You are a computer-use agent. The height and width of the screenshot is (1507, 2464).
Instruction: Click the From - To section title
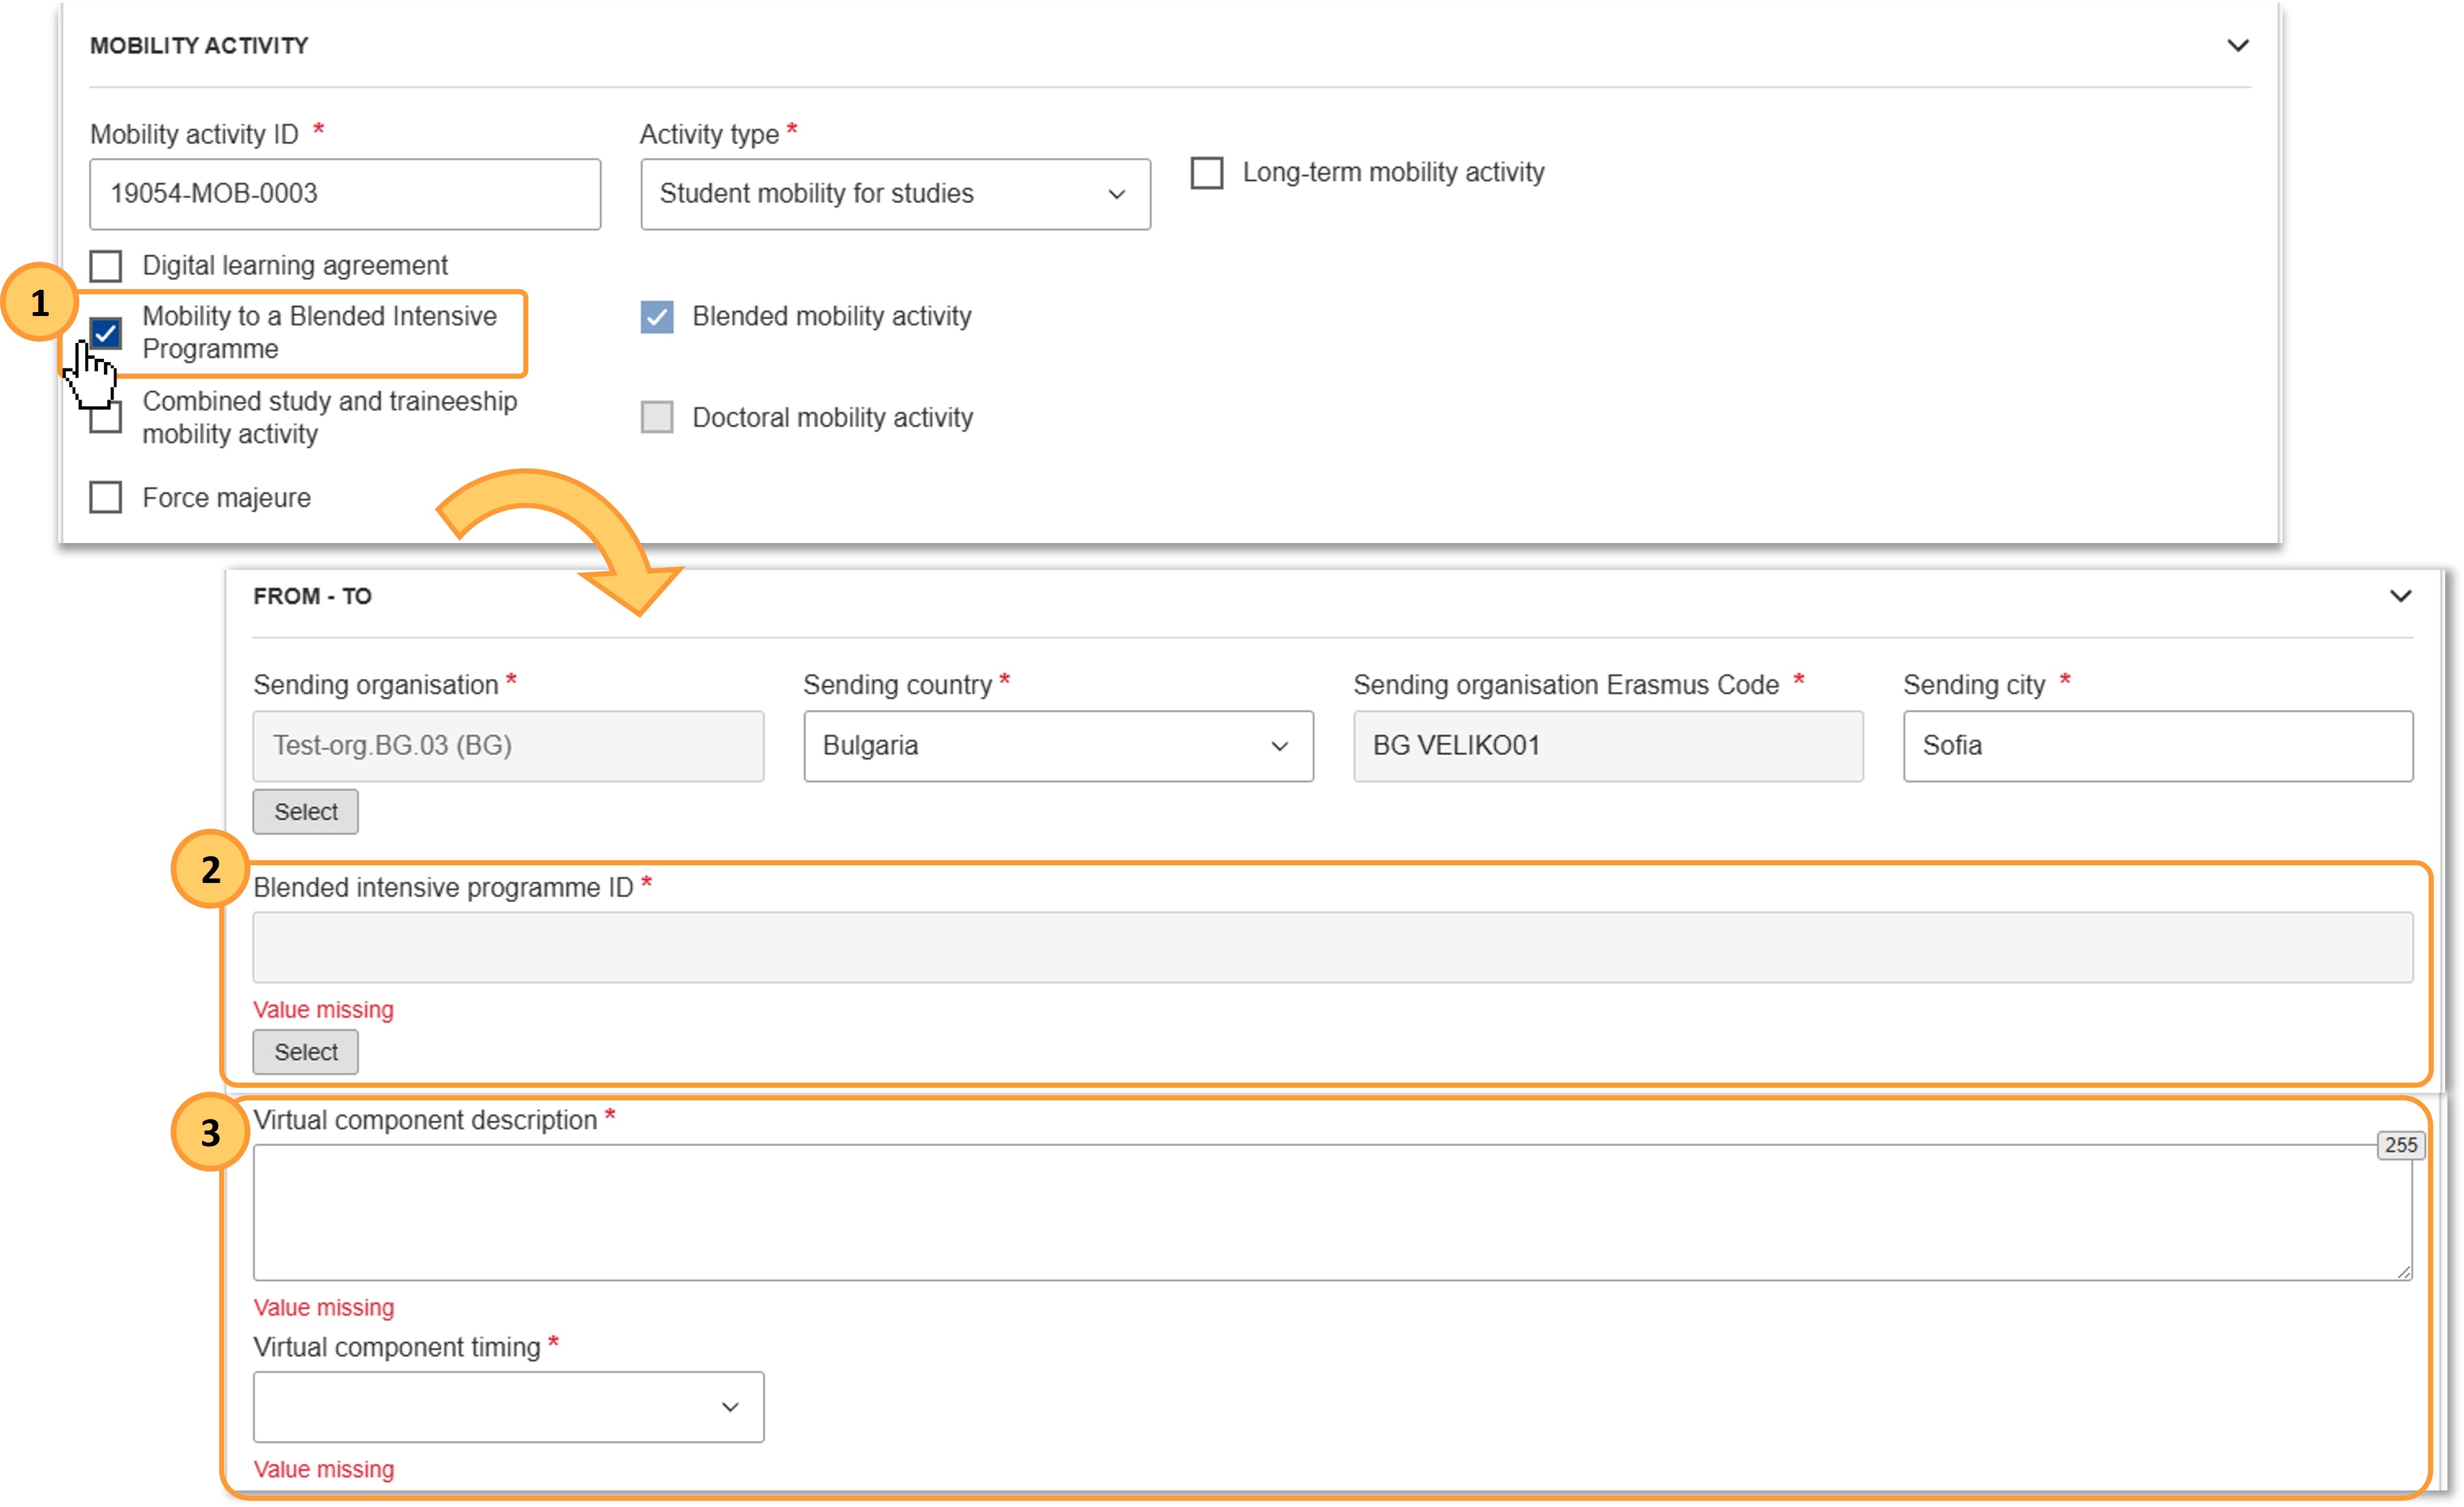click(312, 595)
